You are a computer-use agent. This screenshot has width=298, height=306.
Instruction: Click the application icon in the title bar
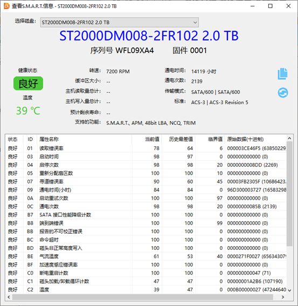pos(6,6)
